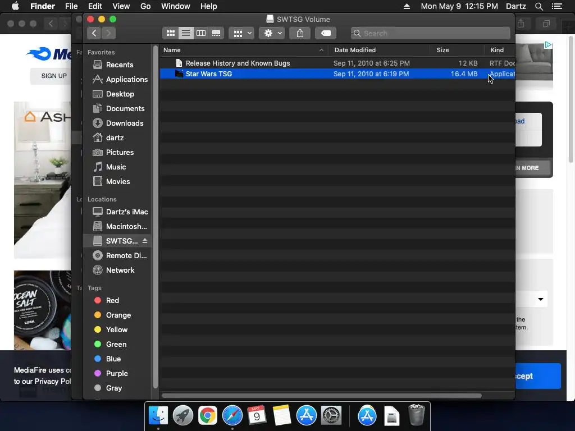Open the Apple menu
This screenshot has height=431, width=575.
[x=15, y=6]
